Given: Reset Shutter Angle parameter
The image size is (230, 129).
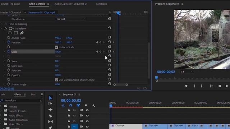Looking at the screenshot, I should pos(109,83).
